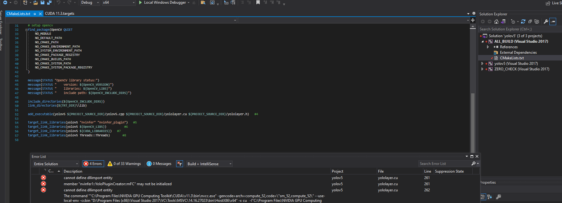This screenshot has width=562, height=203.
Task: Toggle Preview Selected Items in Solution Explorer
Action: (x=553, y=21)
